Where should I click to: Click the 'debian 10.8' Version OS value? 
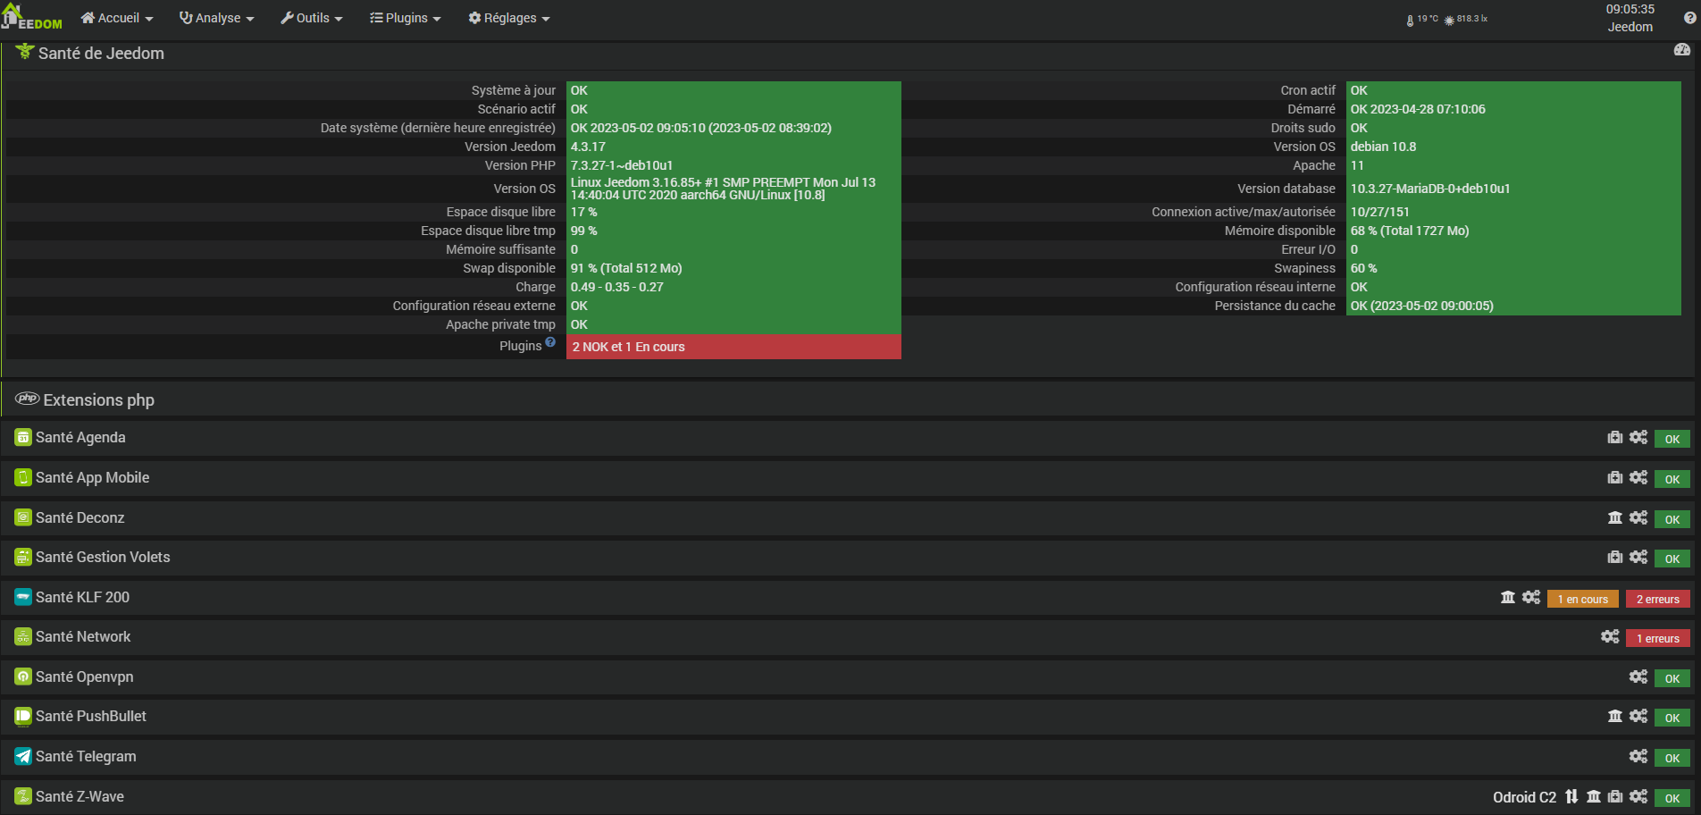(x=1383, y=147)
